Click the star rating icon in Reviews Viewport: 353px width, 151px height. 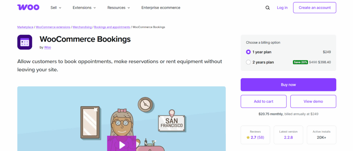tap(248, 137)
